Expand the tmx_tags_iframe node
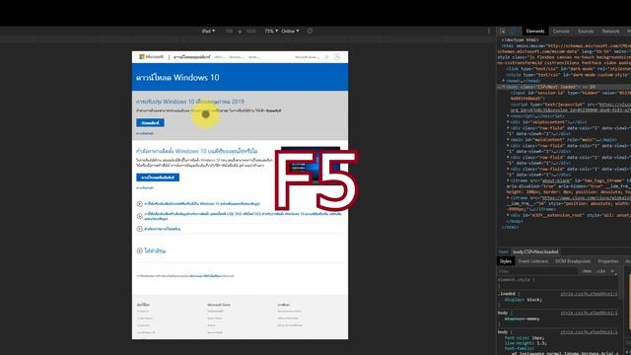 (508, 180)
